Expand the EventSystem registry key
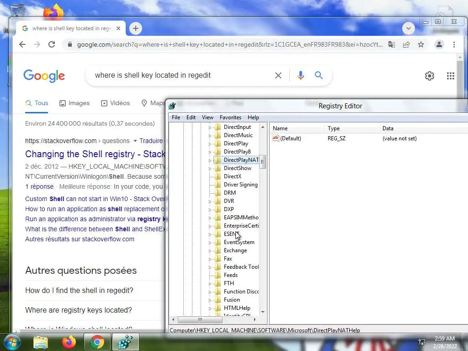The width and height of the screenshot is (468, 351). 210,243
